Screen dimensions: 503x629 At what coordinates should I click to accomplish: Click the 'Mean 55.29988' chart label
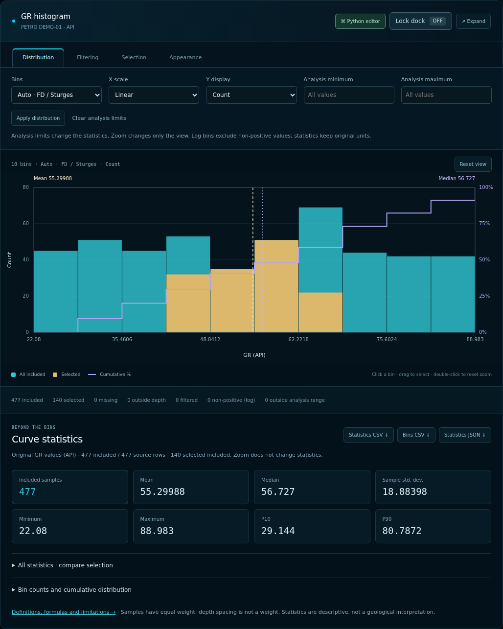click(53, 179)
